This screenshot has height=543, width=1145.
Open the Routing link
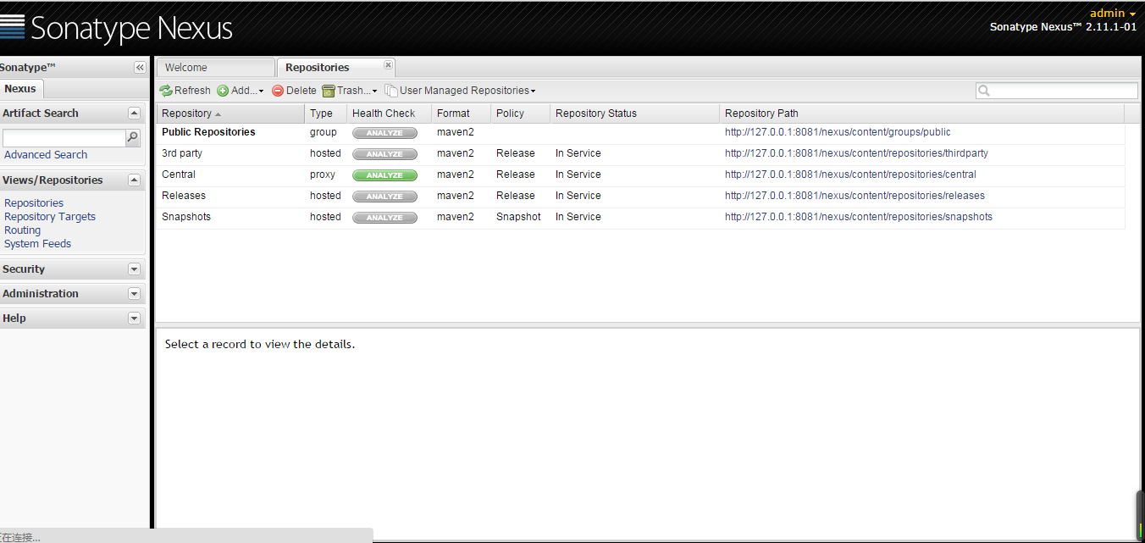(22, 230)
